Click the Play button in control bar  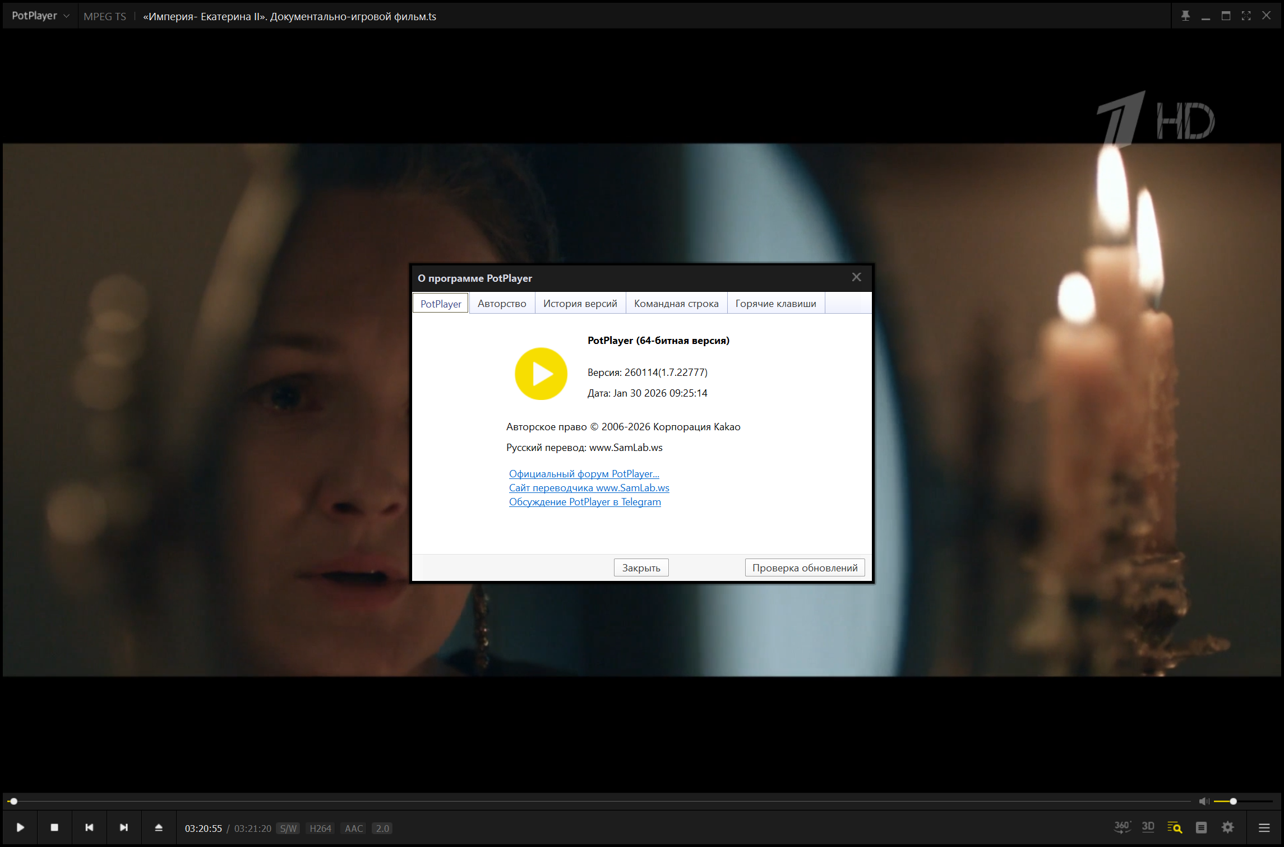point(20,827)
